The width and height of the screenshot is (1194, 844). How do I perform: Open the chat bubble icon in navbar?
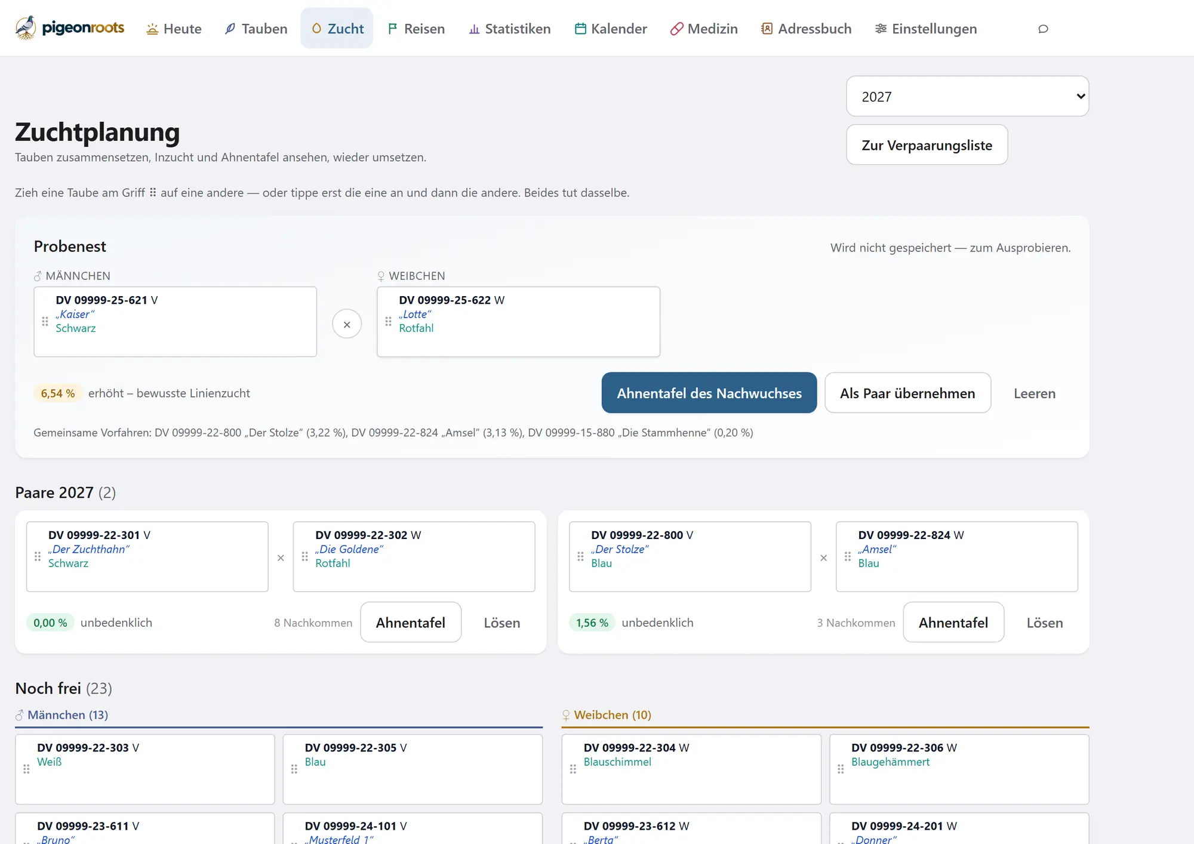pos(1043,29)
